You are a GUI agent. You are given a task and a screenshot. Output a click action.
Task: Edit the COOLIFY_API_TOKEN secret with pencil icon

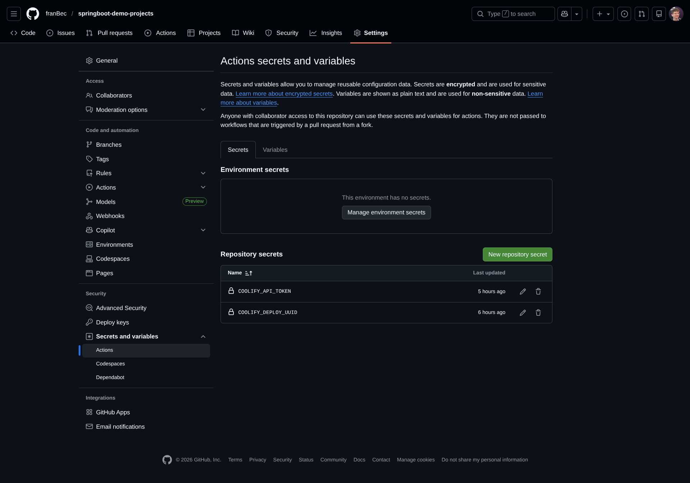tap(523, 291)
